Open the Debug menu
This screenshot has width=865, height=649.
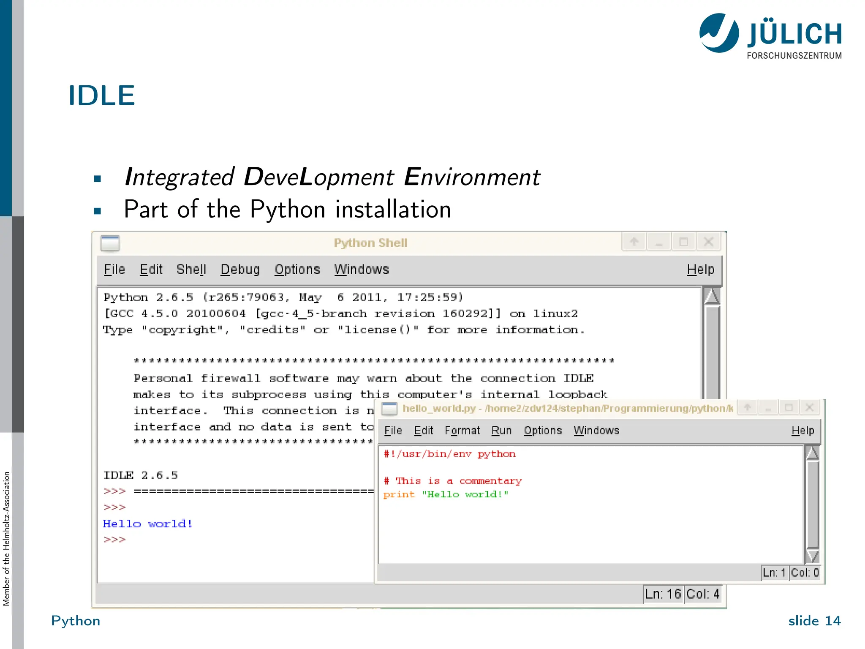tap(240, 270)
